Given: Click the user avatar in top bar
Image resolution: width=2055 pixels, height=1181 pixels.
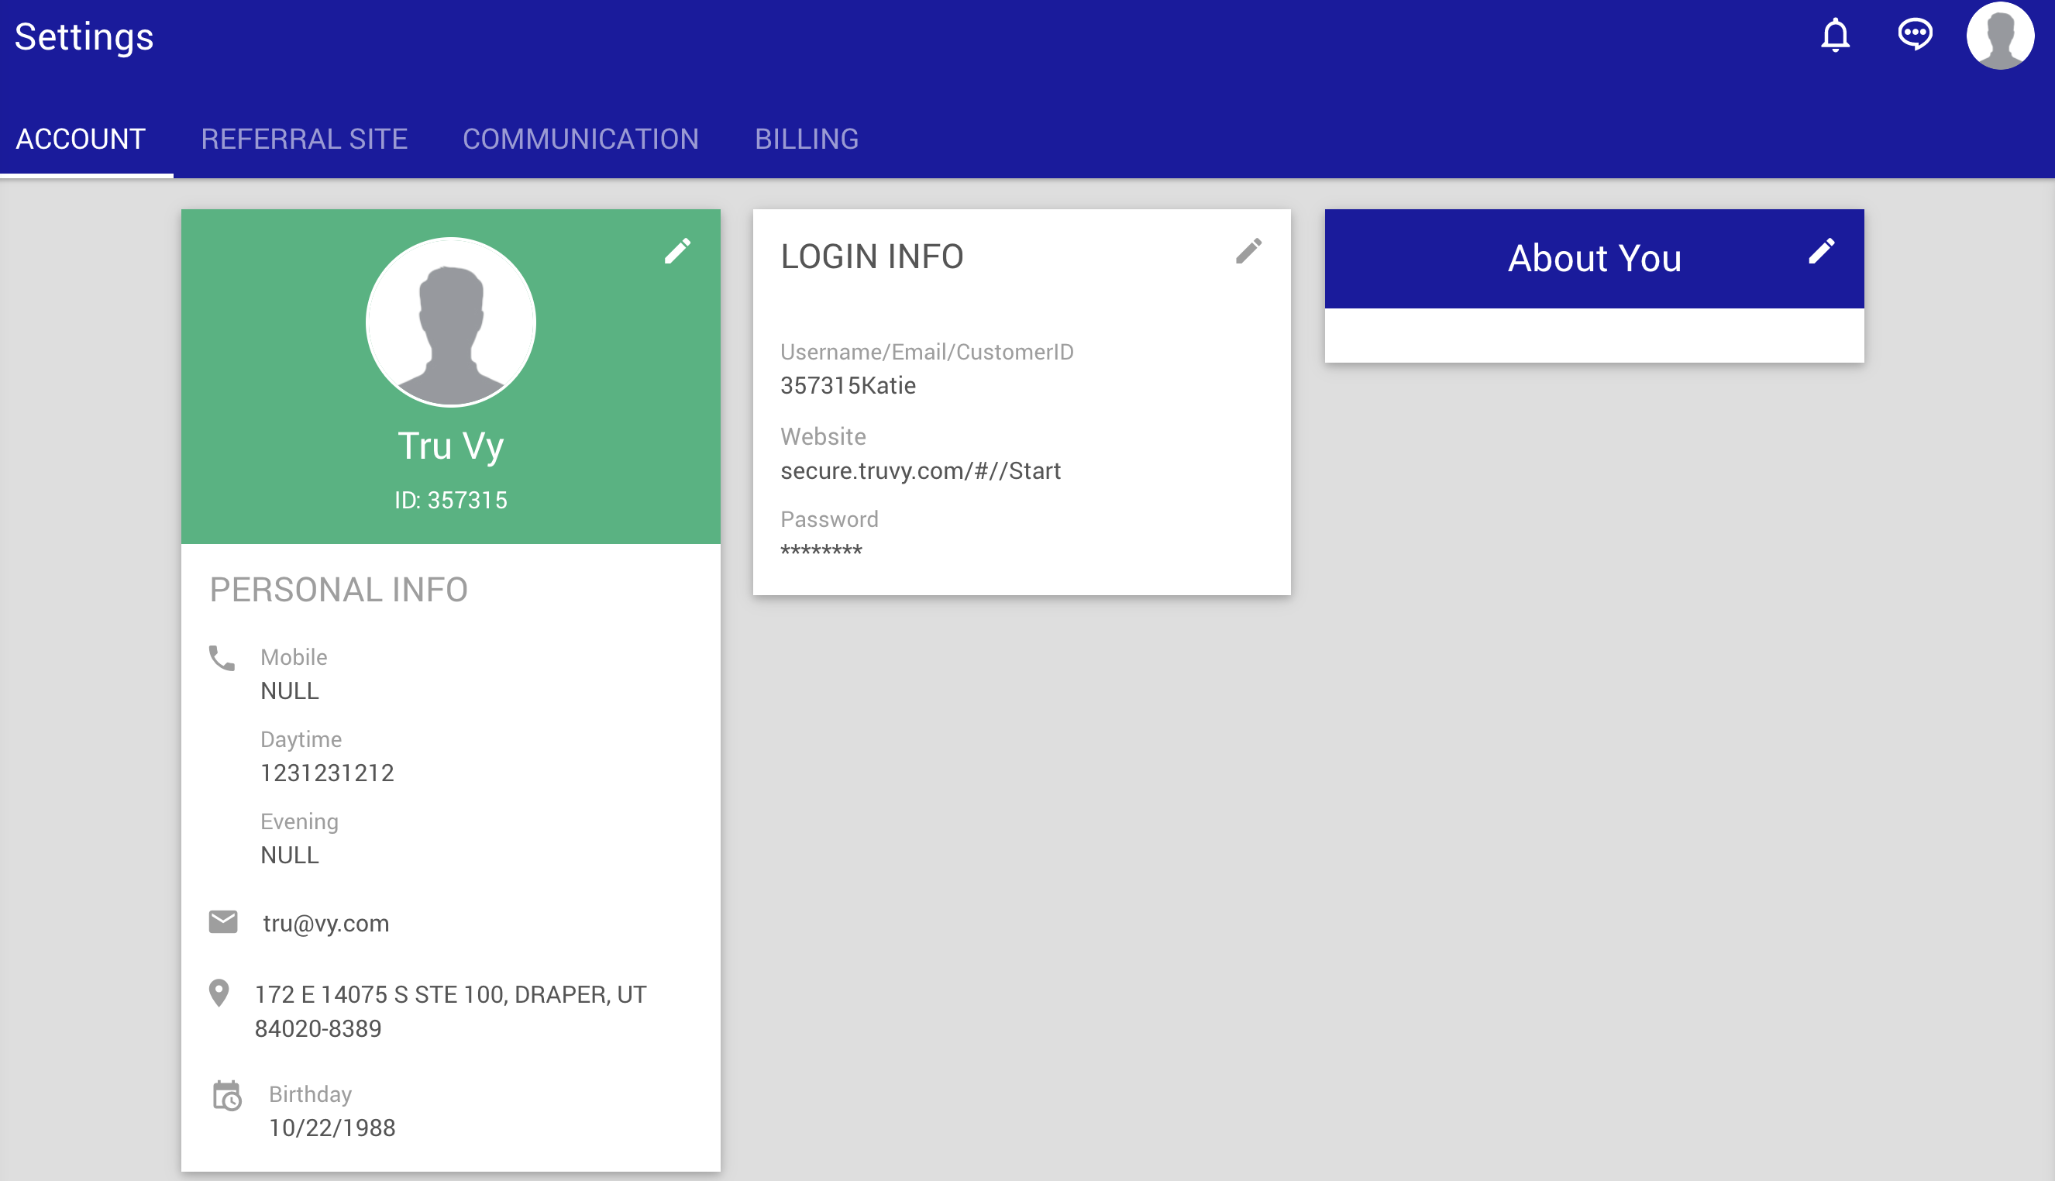Looking at the screenshot, I should (x=2000, y=36).
